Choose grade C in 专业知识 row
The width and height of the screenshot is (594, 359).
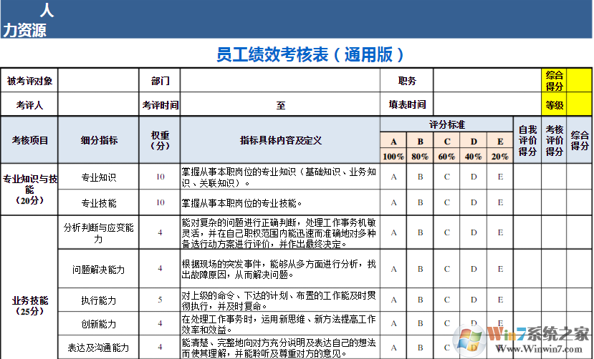pyautogui.click(x=447, y=177)
